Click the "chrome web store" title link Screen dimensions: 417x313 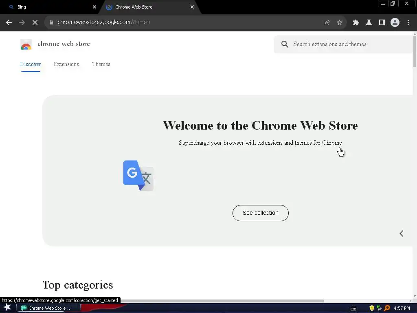pyautogui.click(x=64, y=44)
